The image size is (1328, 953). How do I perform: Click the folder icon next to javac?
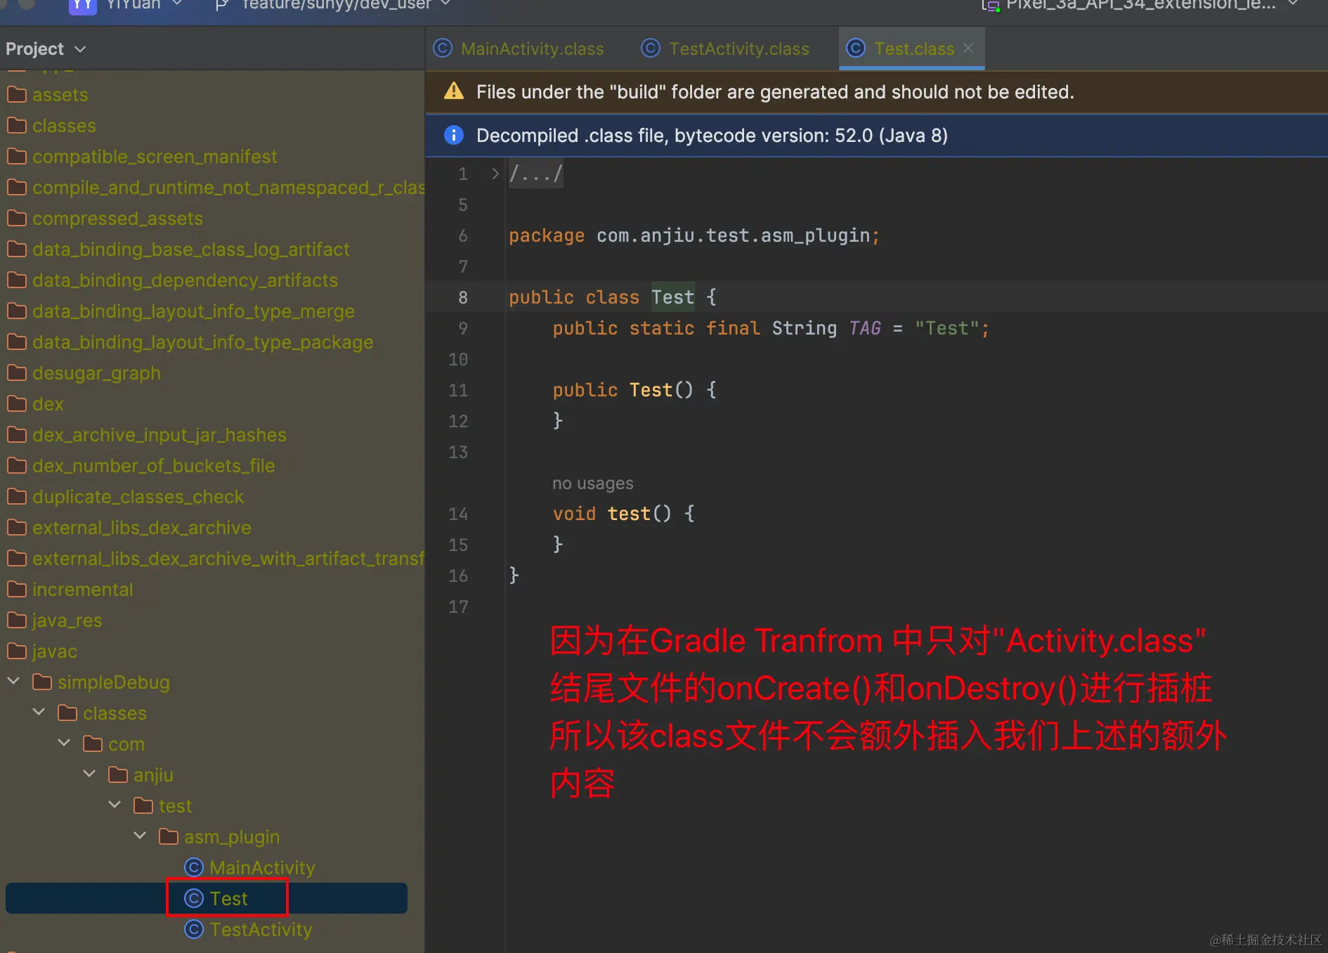[17, 651]
